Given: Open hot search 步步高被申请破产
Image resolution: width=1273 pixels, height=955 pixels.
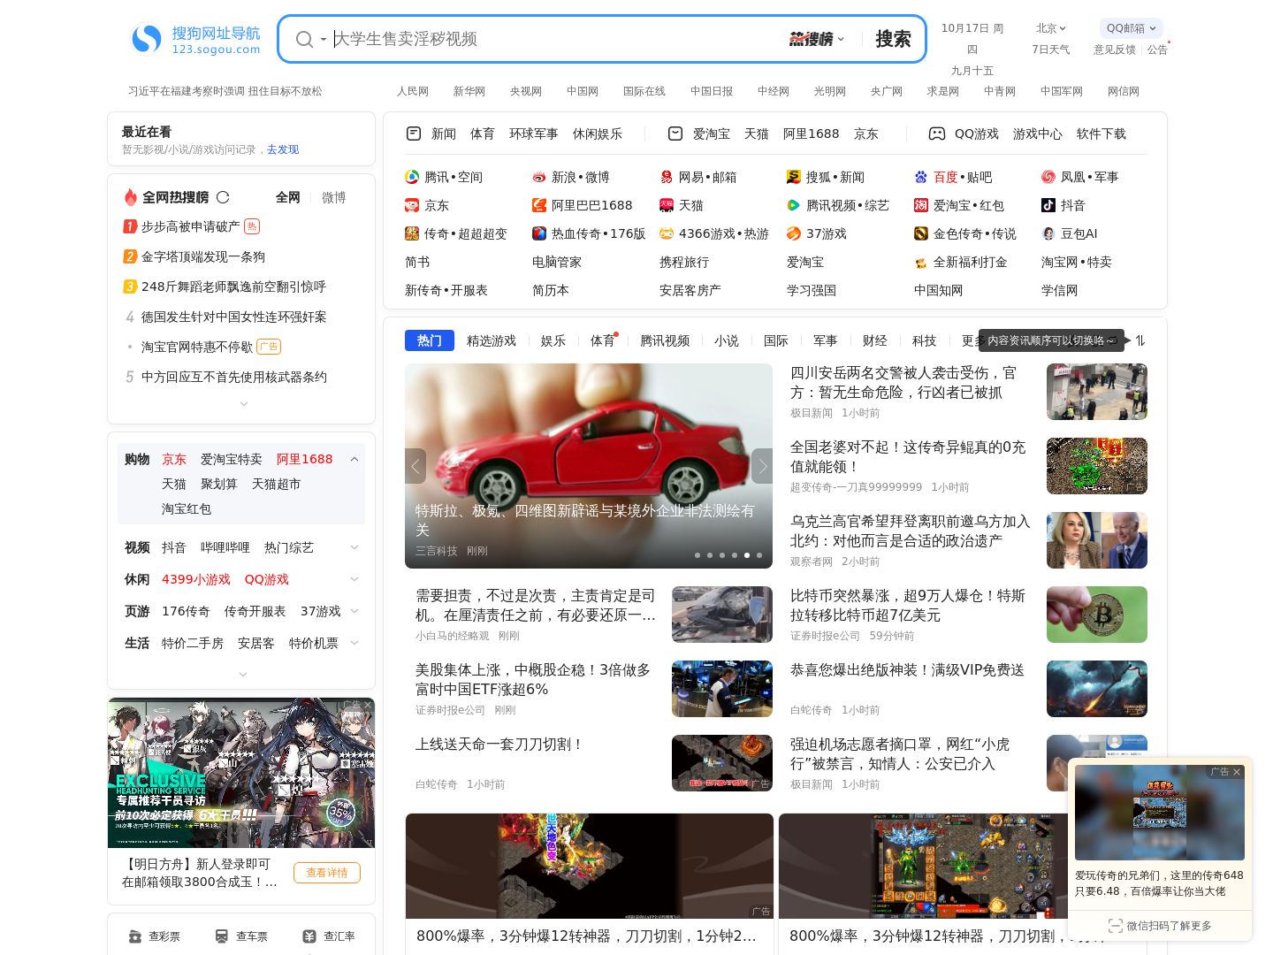Looking at the screenshot, I should [191, 226].
